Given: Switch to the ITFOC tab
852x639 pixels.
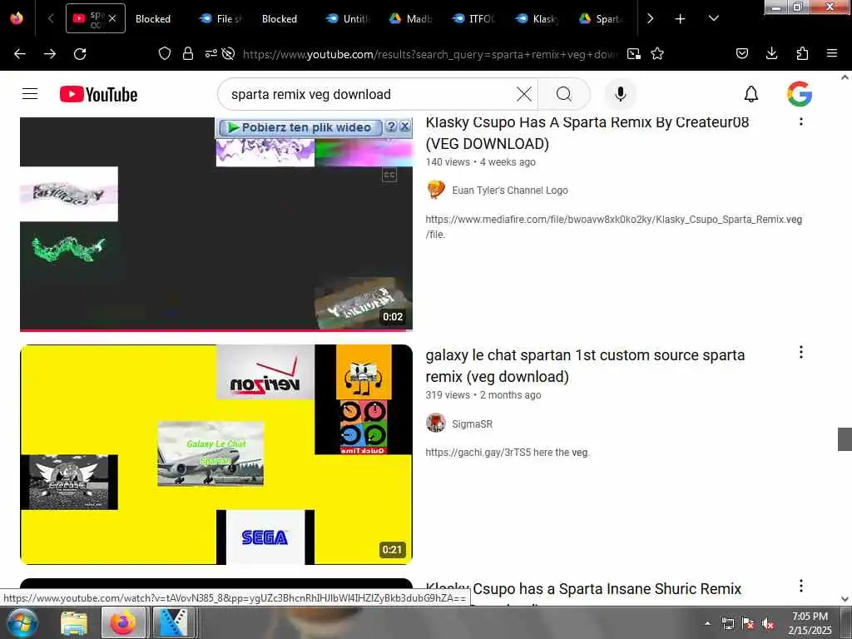Looking at the screenshot, I should click(x=473, y=19).
